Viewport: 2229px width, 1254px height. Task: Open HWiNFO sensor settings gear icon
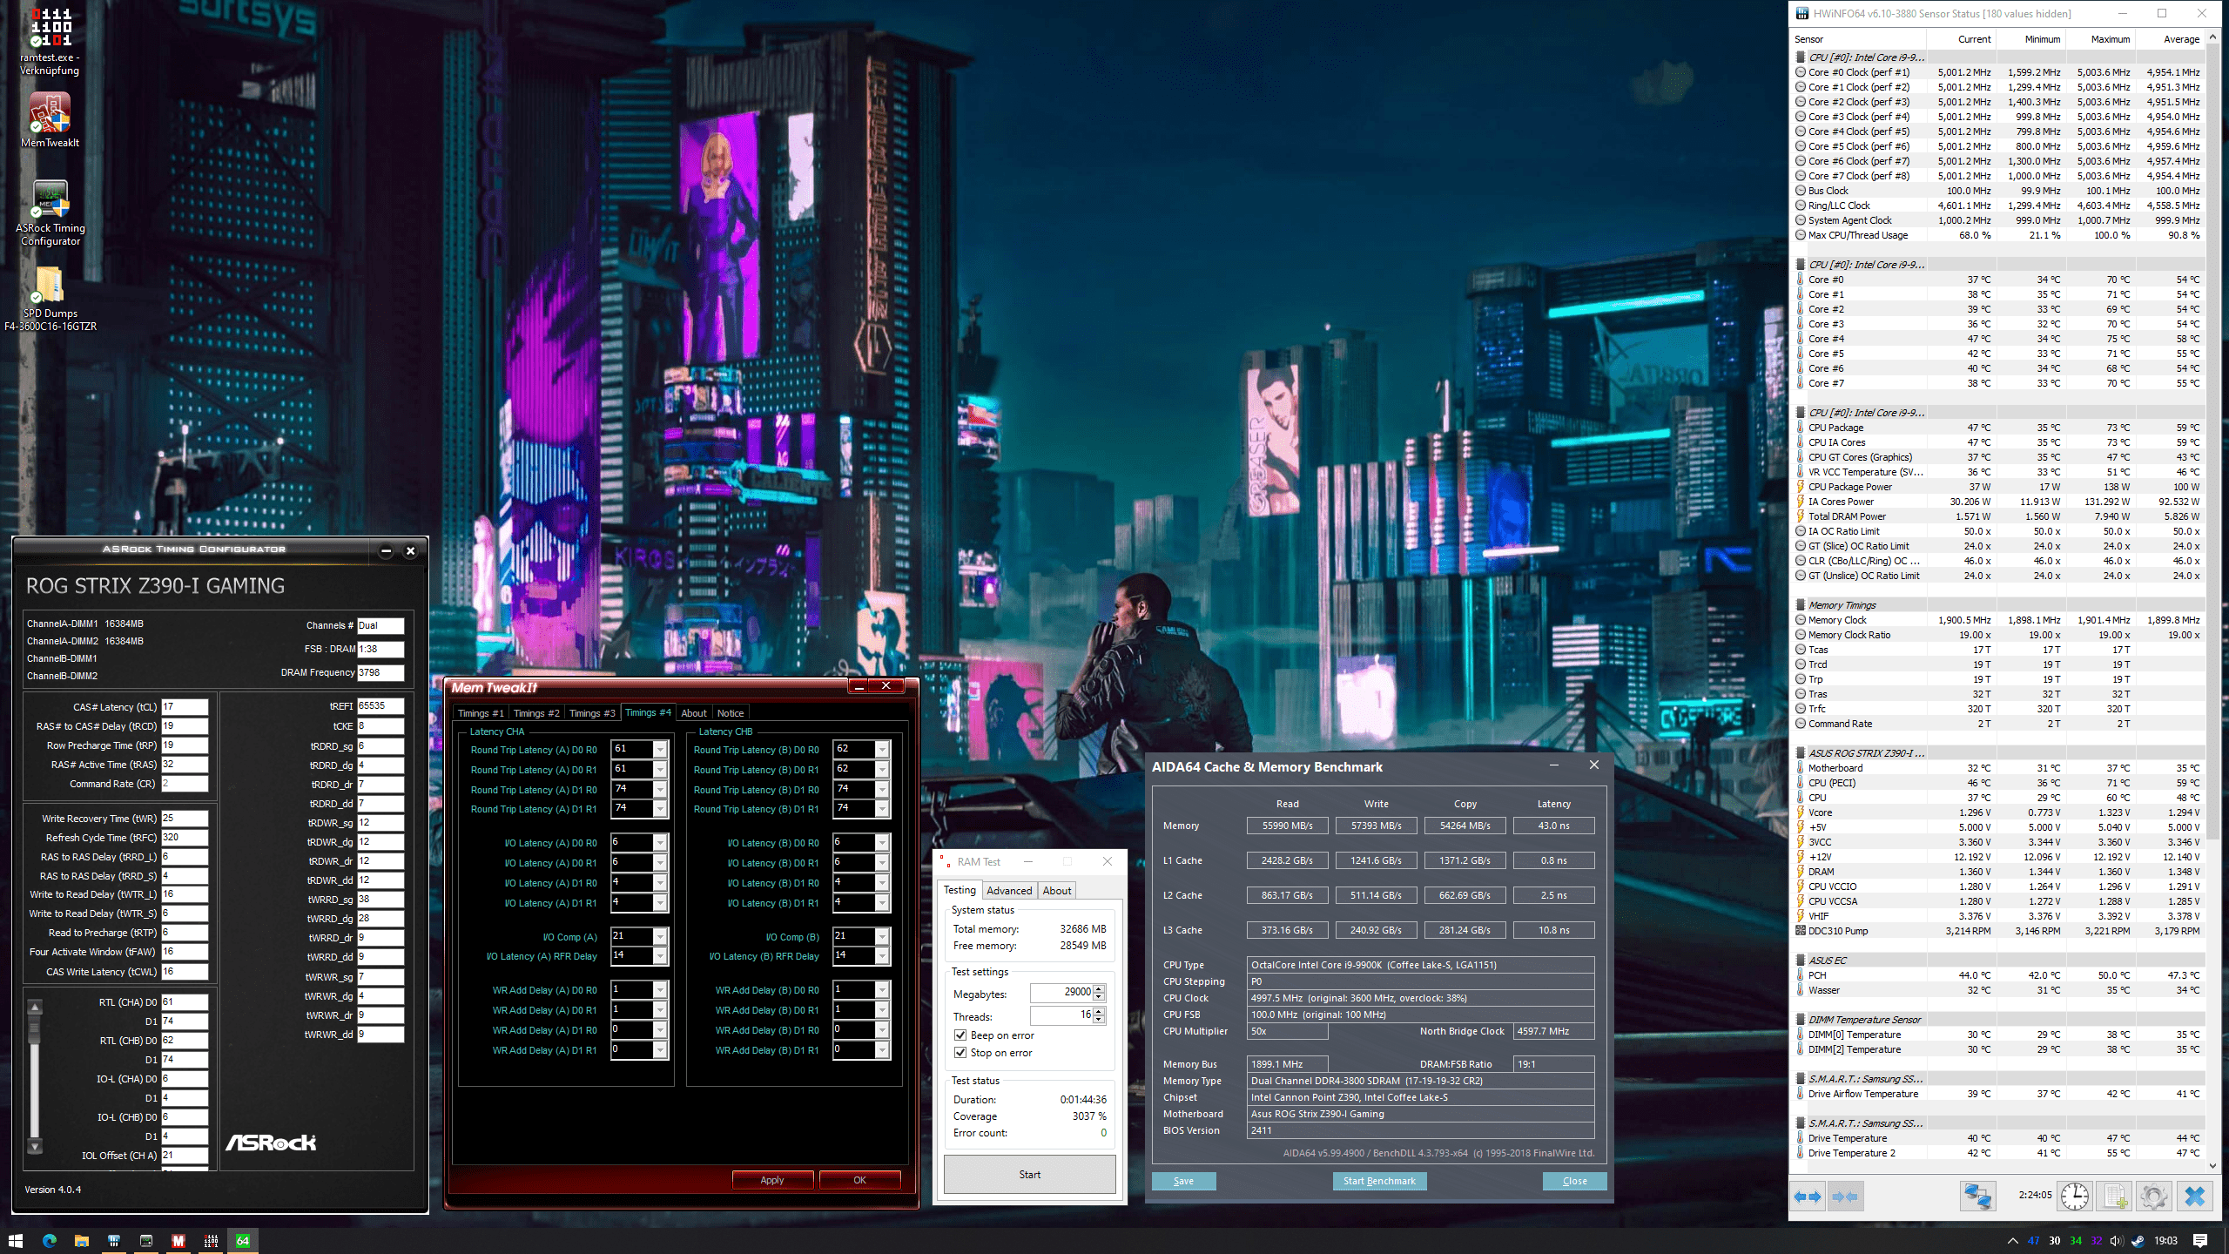pos(2154,1196)
